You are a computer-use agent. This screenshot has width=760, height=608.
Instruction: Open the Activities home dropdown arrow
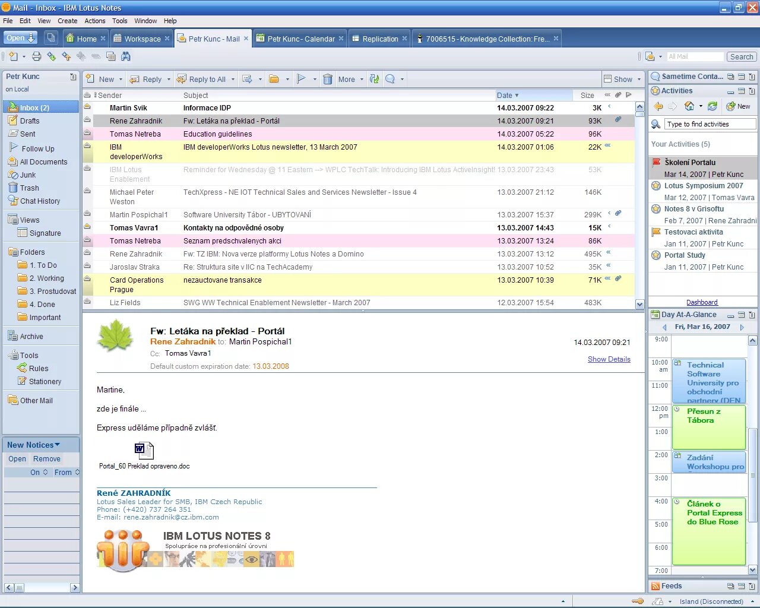pos(701,106)
